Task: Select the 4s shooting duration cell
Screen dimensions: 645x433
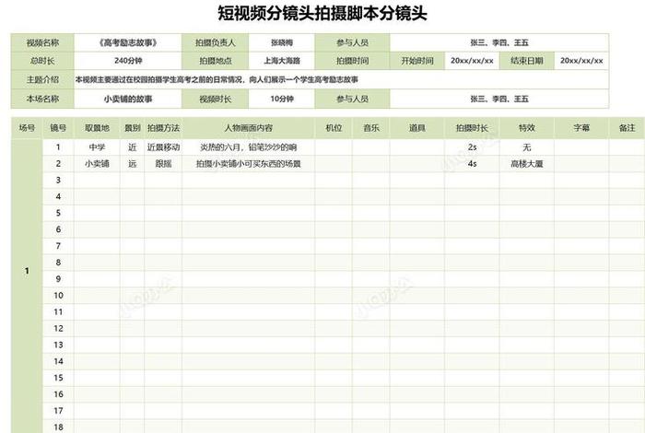Action: [x=472, y=164]
